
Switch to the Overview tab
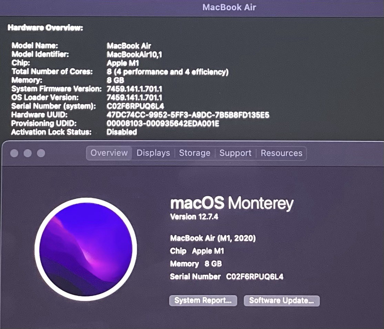pos(109,153)
